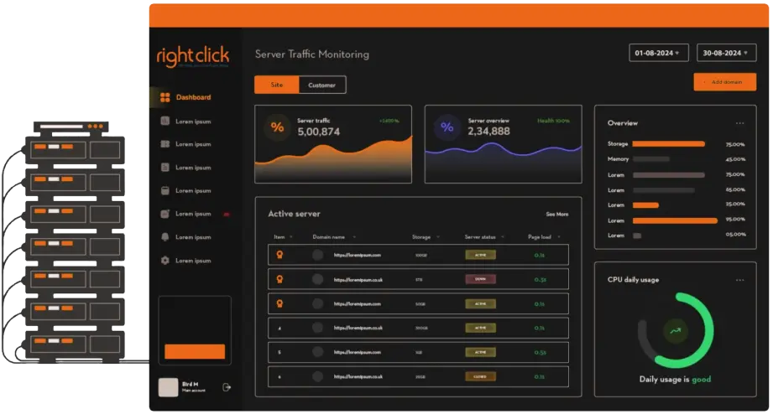The width and height of the screenshot is (773, 414).
Task: Click the logout icon beside Bird M
Action: pyautogui.click(x=227, y=387)
